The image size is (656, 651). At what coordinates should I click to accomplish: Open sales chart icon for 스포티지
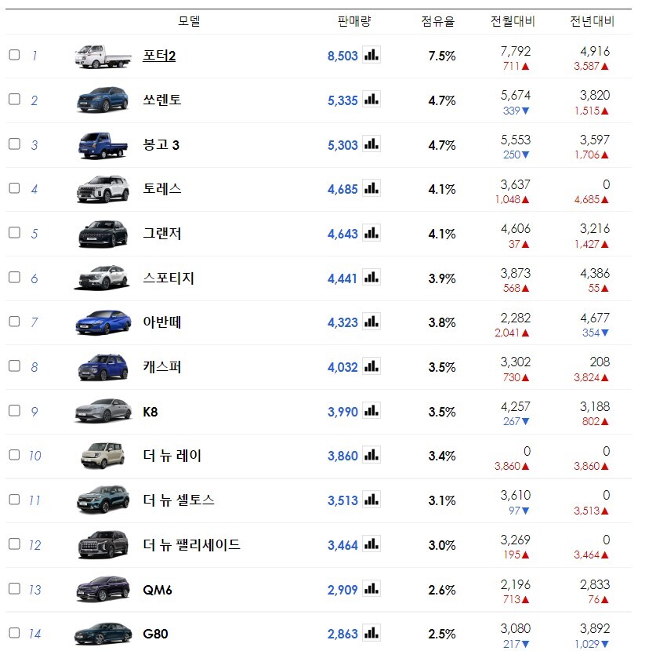[x=371, y=278]
